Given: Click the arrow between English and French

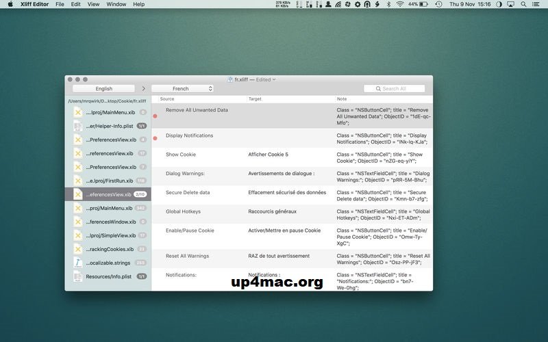Looking at the screenshot, I should pyautogui.click(x=143, y=89).
